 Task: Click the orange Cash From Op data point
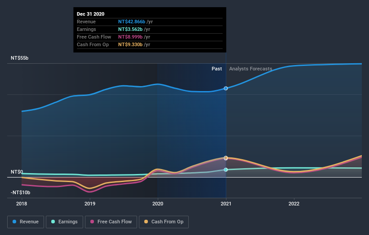click(x=226, y=157)
